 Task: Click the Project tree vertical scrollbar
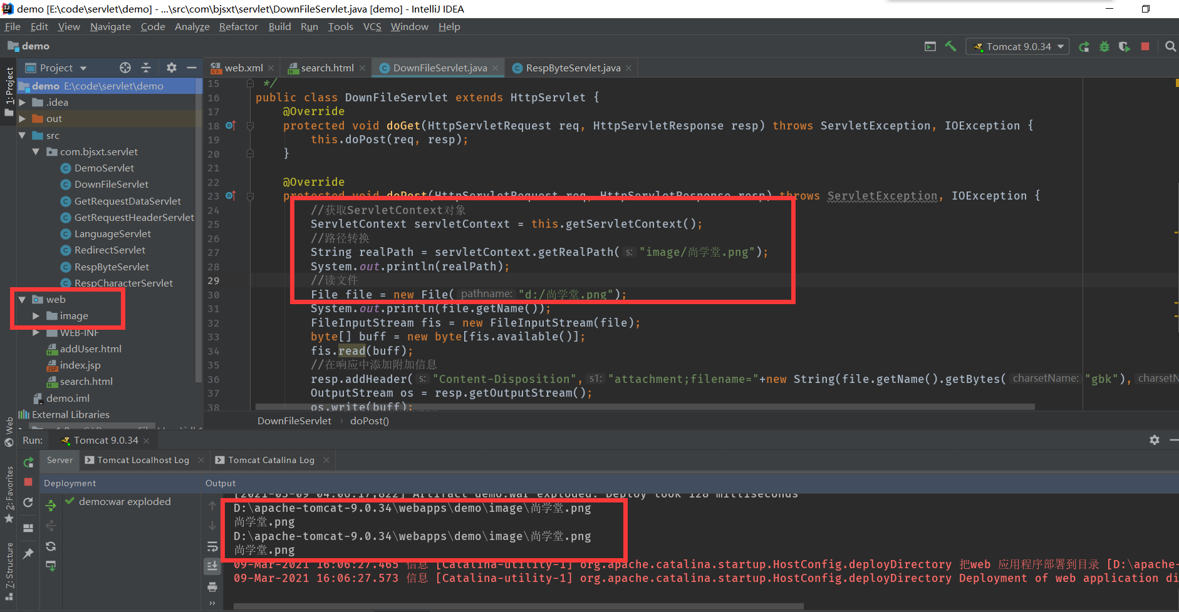pos(199,230)
